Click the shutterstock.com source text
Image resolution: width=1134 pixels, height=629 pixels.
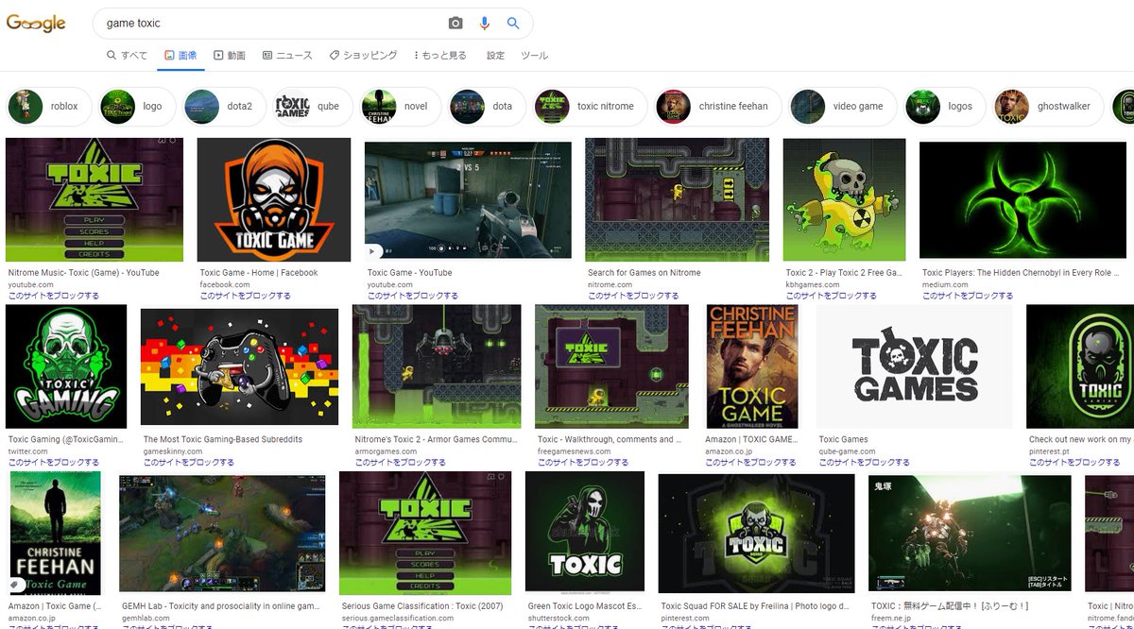click(558, 618)
